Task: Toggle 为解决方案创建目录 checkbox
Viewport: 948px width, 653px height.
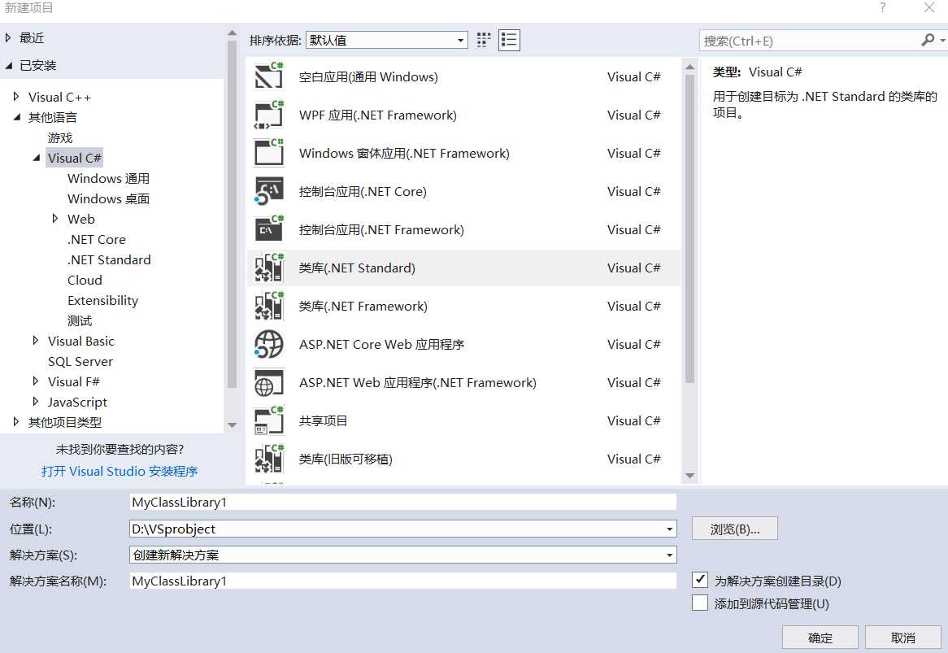Action: pos(700,580)
